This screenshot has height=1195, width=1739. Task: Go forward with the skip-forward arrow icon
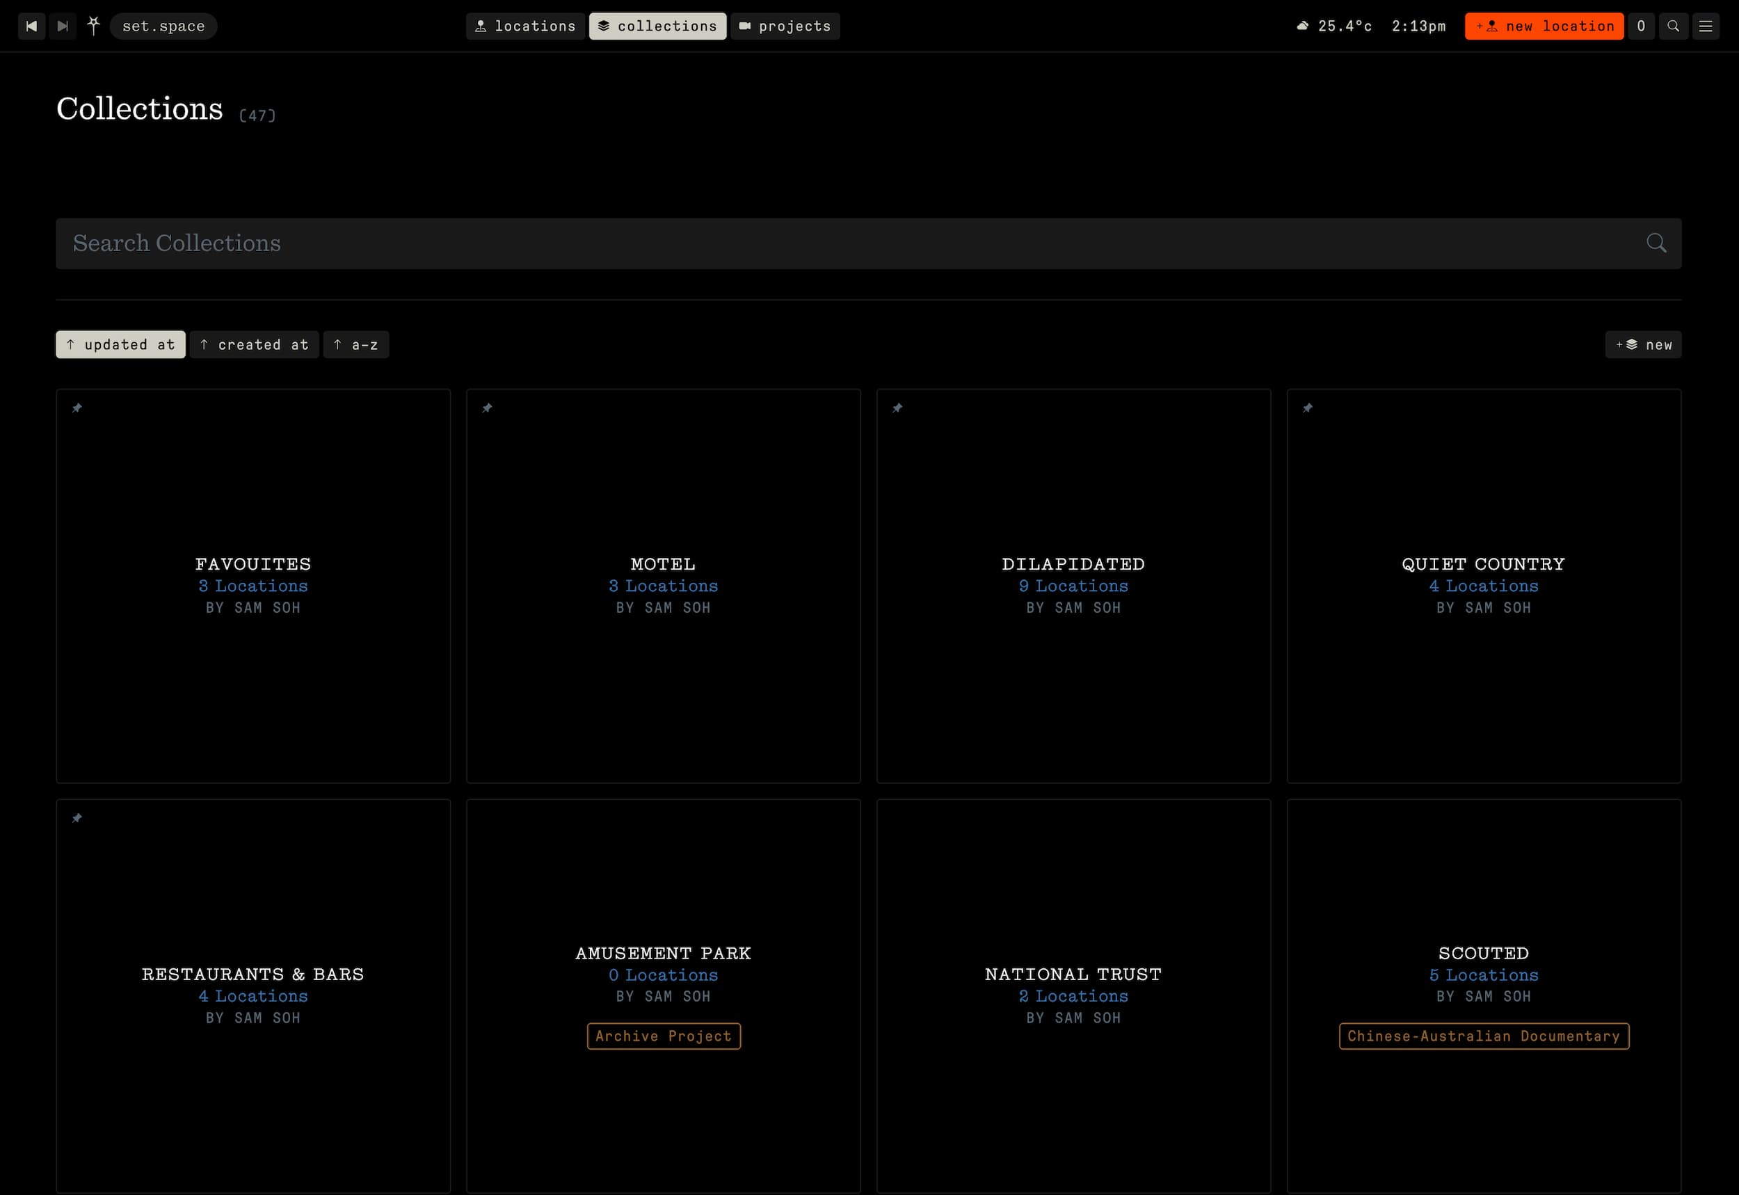[x=63, y=26]
